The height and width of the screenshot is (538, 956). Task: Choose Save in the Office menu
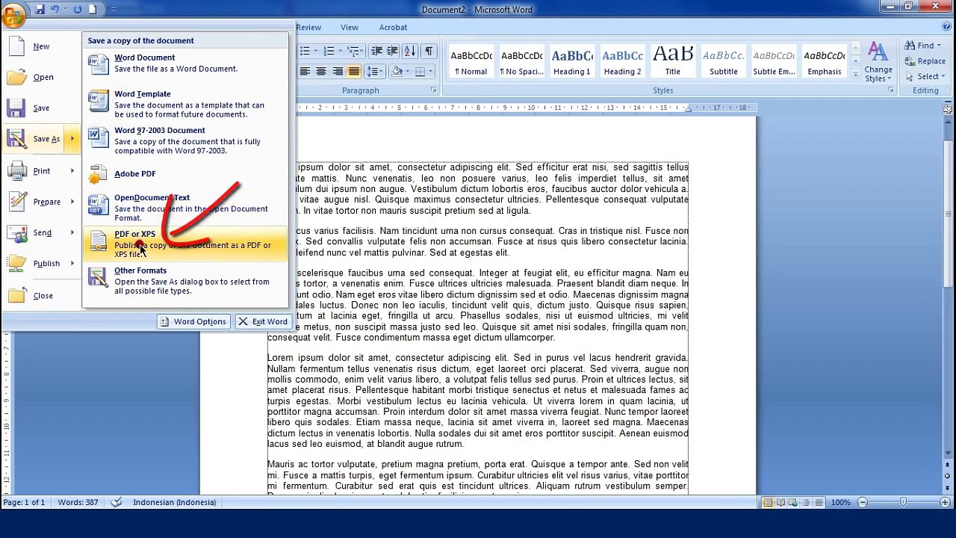(41, 108)
